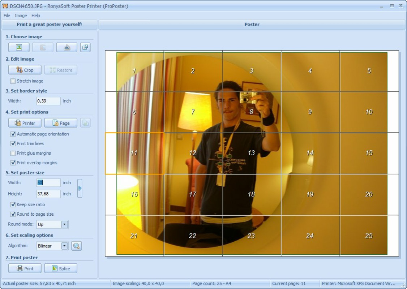Select poster page 24 tile
The image size is (407, 289).
(x=310, y=236)
